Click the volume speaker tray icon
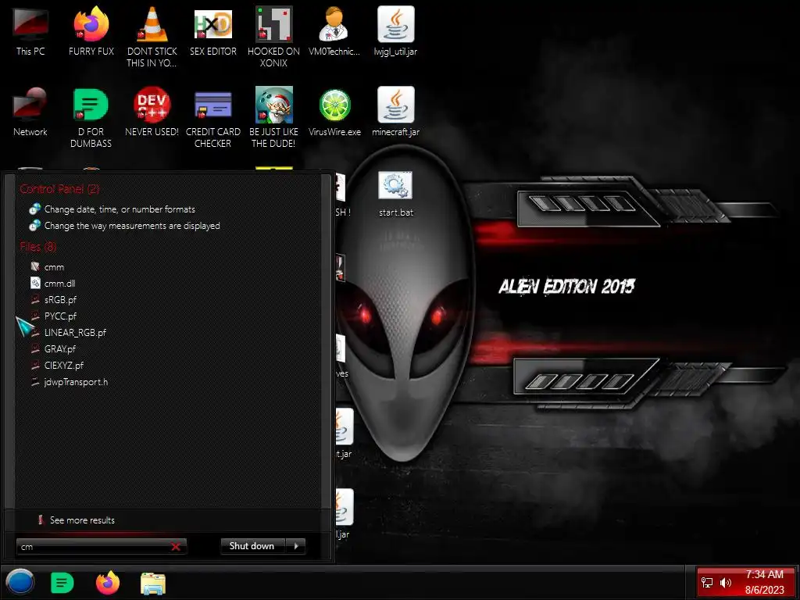This screenshot has width=800, height=600. point(725,583)
